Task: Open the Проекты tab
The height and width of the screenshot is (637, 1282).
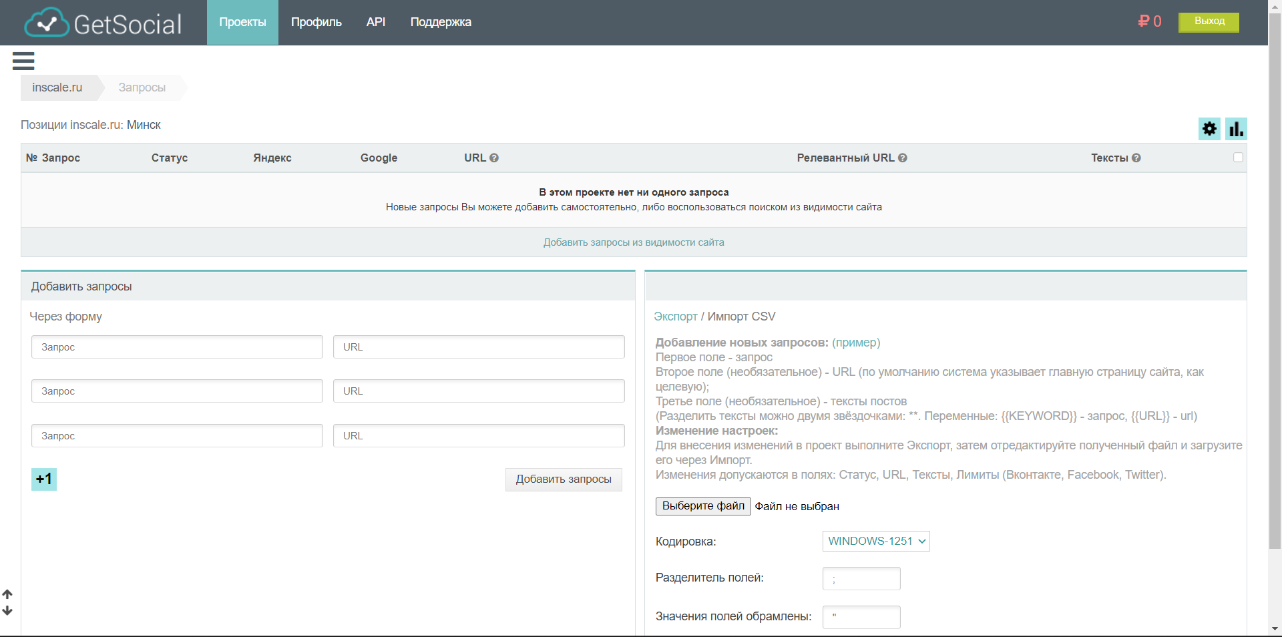Action: pos(242,22)
